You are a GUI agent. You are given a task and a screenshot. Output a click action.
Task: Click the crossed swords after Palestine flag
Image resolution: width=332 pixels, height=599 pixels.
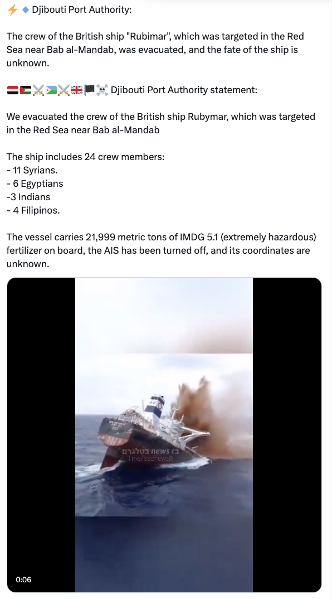(38, 90)
